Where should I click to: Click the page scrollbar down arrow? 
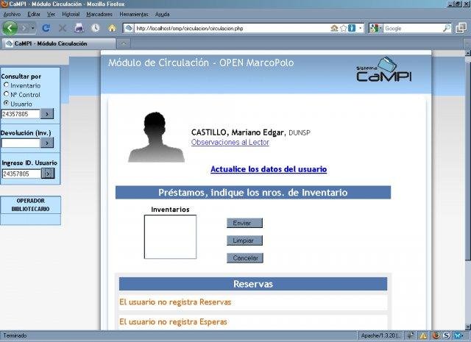(468, 327)
